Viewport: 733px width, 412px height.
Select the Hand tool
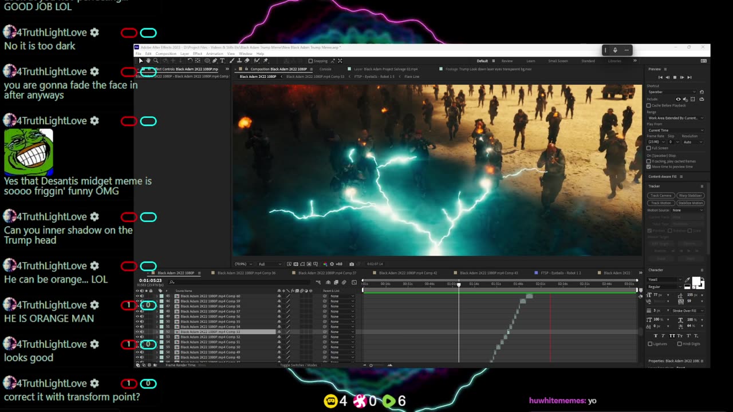pos(148,61)
